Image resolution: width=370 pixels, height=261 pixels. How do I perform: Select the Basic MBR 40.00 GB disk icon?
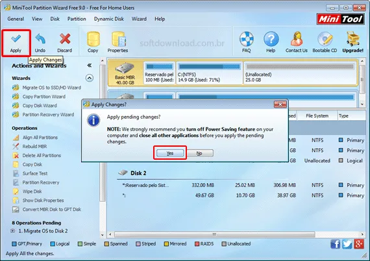point(125,73)
